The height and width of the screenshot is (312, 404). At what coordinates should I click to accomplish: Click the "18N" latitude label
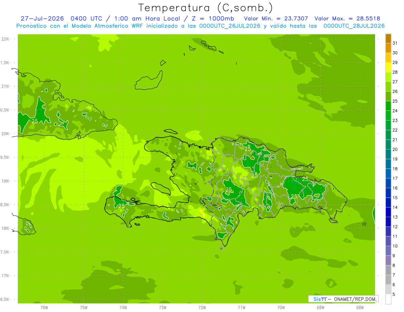(5, 228)
